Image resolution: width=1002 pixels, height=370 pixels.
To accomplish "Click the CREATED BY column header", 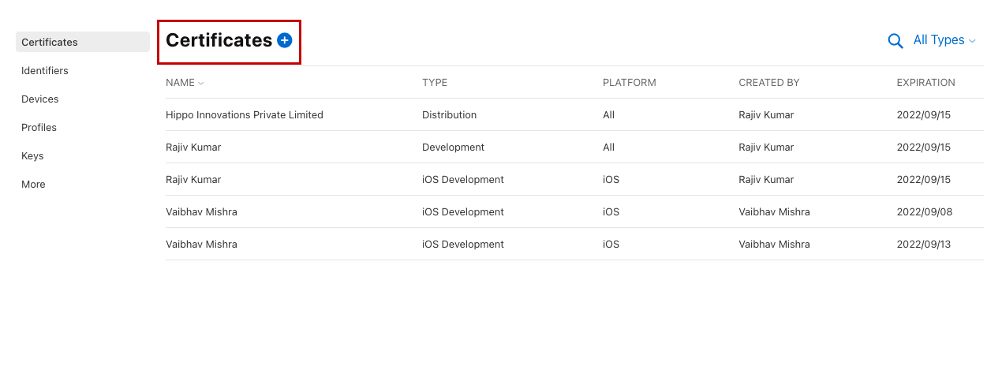I will [768, 83].
